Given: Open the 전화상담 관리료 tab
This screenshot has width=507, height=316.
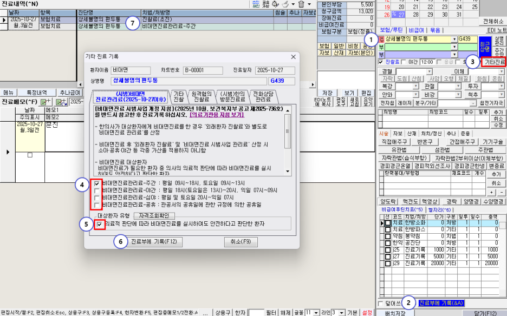Looking at the screenshot, I should (263, 96).
